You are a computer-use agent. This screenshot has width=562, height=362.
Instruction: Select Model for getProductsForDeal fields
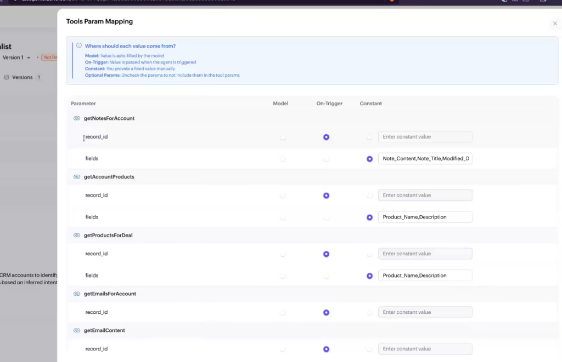click(283, 276)
